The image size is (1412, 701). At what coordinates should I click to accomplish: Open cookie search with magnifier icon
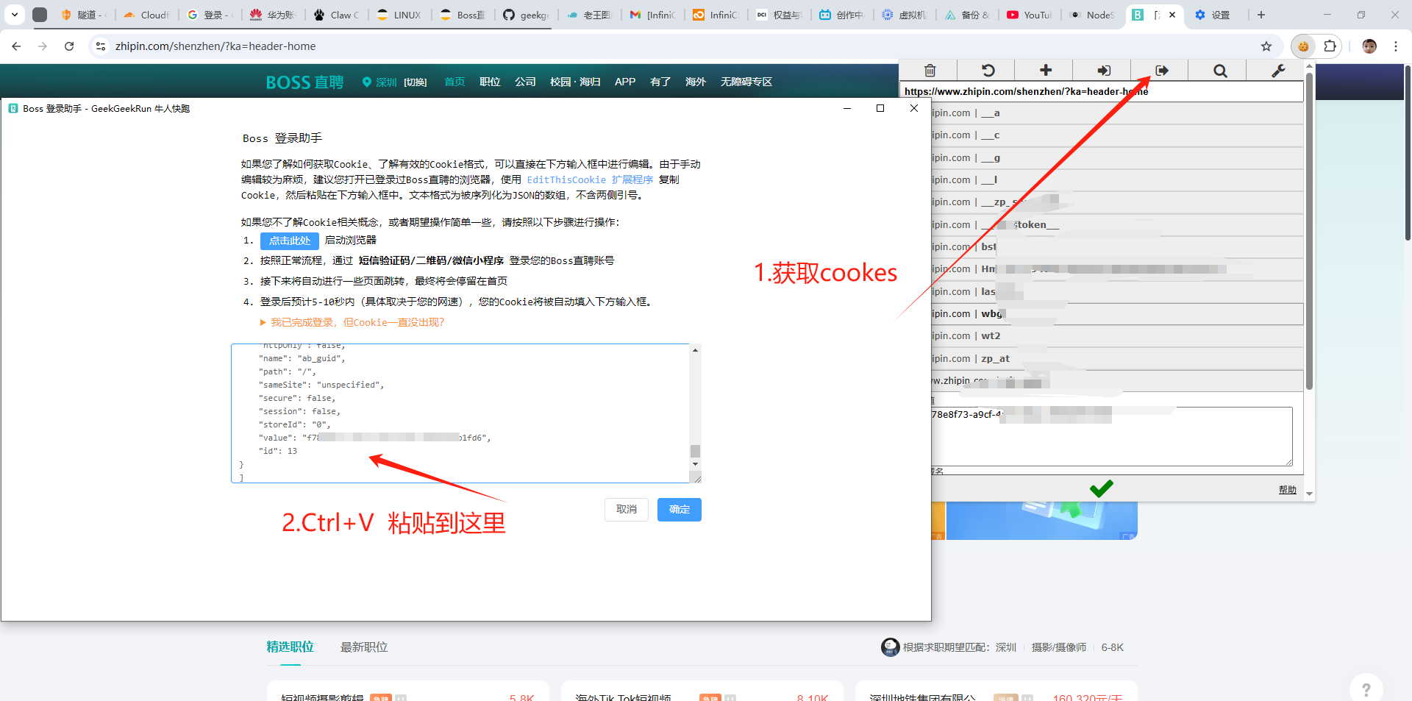(x=1219, y=71)
